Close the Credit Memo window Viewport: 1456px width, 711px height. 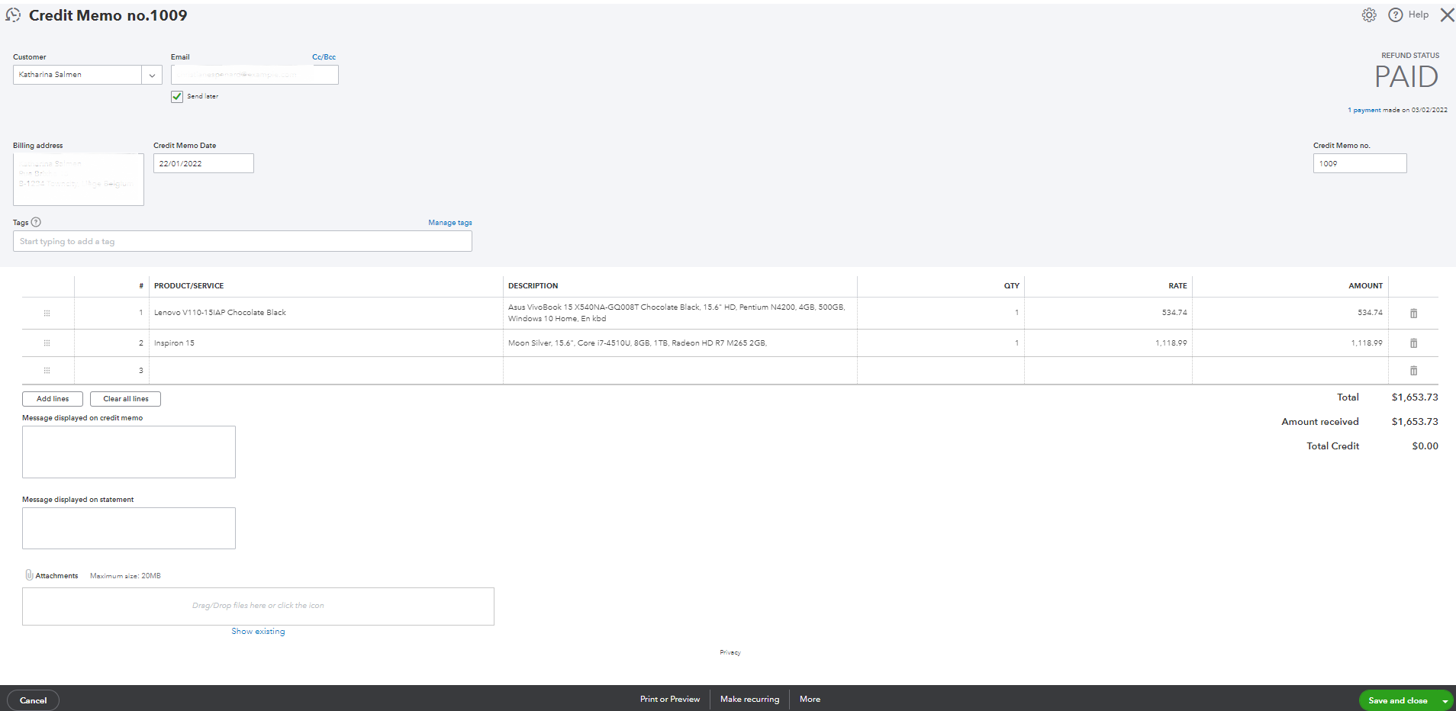click(x=1447, y=15)
